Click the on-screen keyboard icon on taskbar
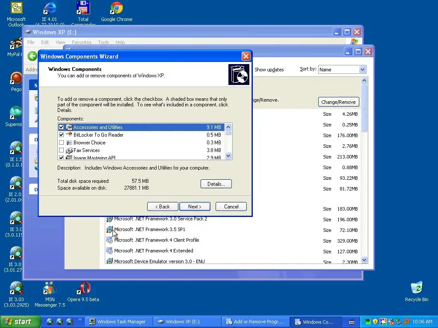Screen dimensions: 438x328 (352, 322)
